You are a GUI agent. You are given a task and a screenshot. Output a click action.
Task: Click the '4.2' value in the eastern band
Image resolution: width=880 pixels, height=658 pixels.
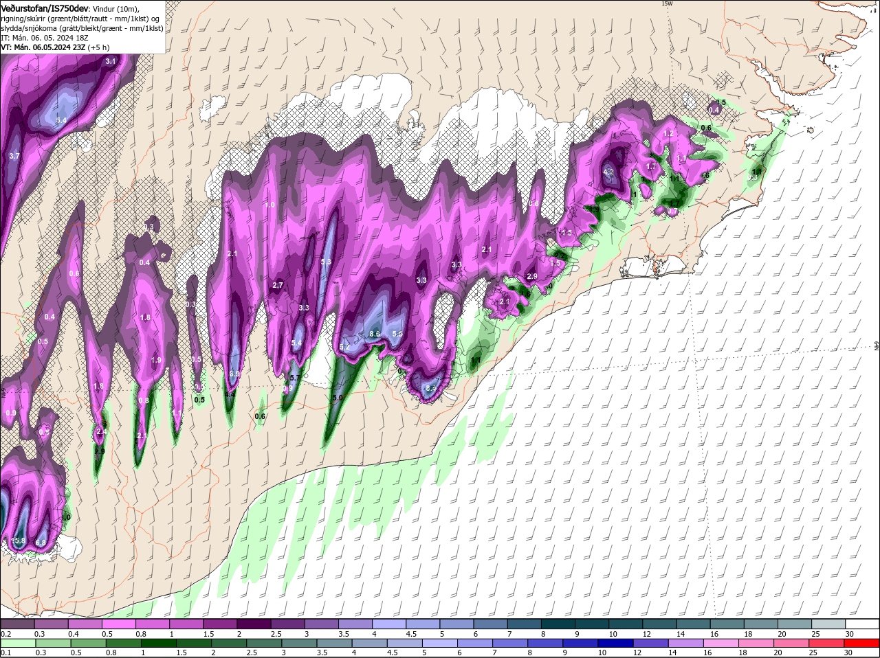click(608, 172)
